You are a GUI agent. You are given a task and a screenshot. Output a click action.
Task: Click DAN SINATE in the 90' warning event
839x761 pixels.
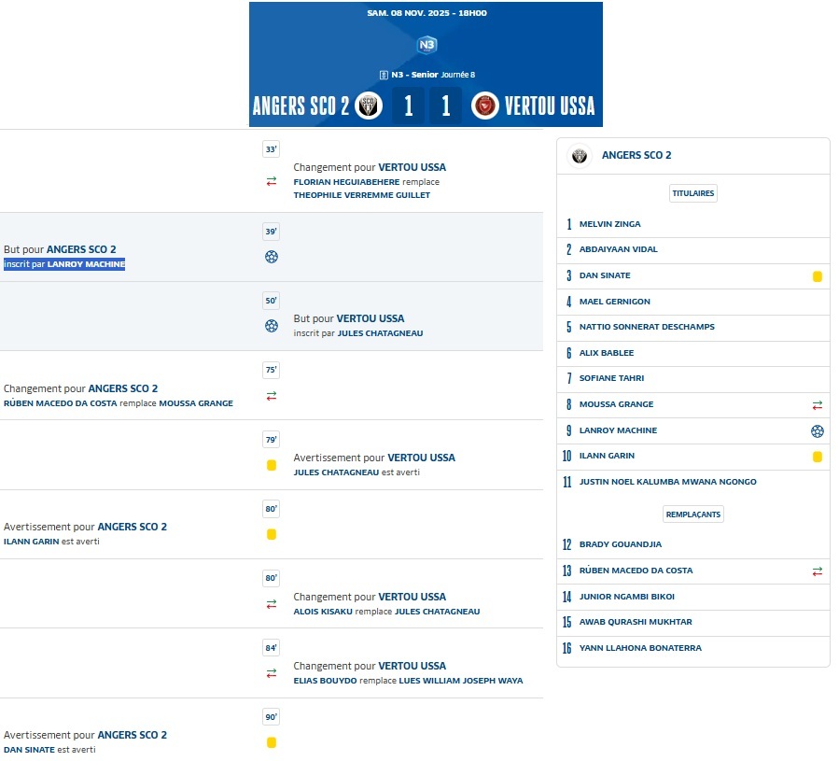tap(30, 750)
